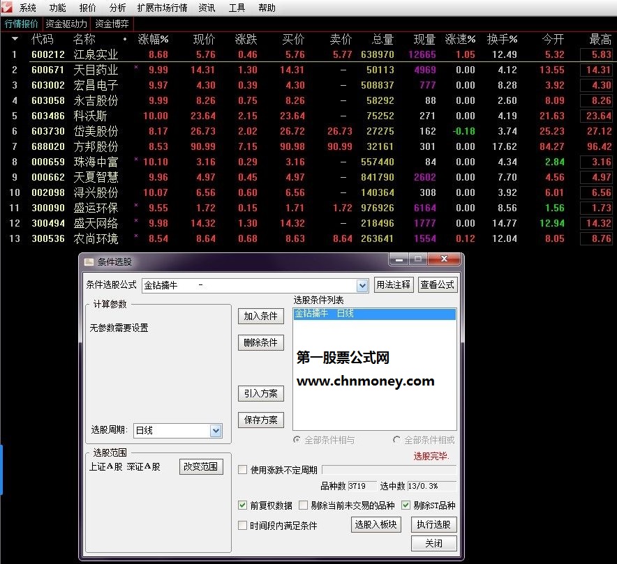
Task: Minimize the 条件选股 dialog
Action: click(399, 259)
